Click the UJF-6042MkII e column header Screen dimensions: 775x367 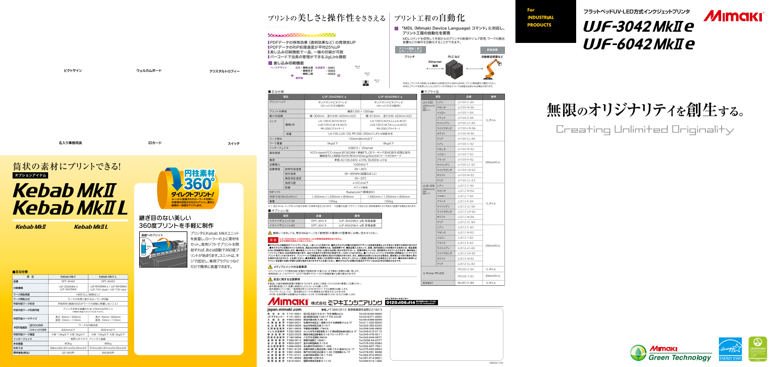click(395, 96)
